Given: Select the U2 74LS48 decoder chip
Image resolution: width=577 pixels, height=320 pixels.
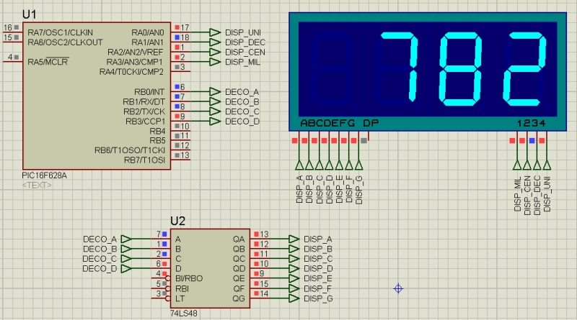Looking at the screenshot, I should pos(210,269).
